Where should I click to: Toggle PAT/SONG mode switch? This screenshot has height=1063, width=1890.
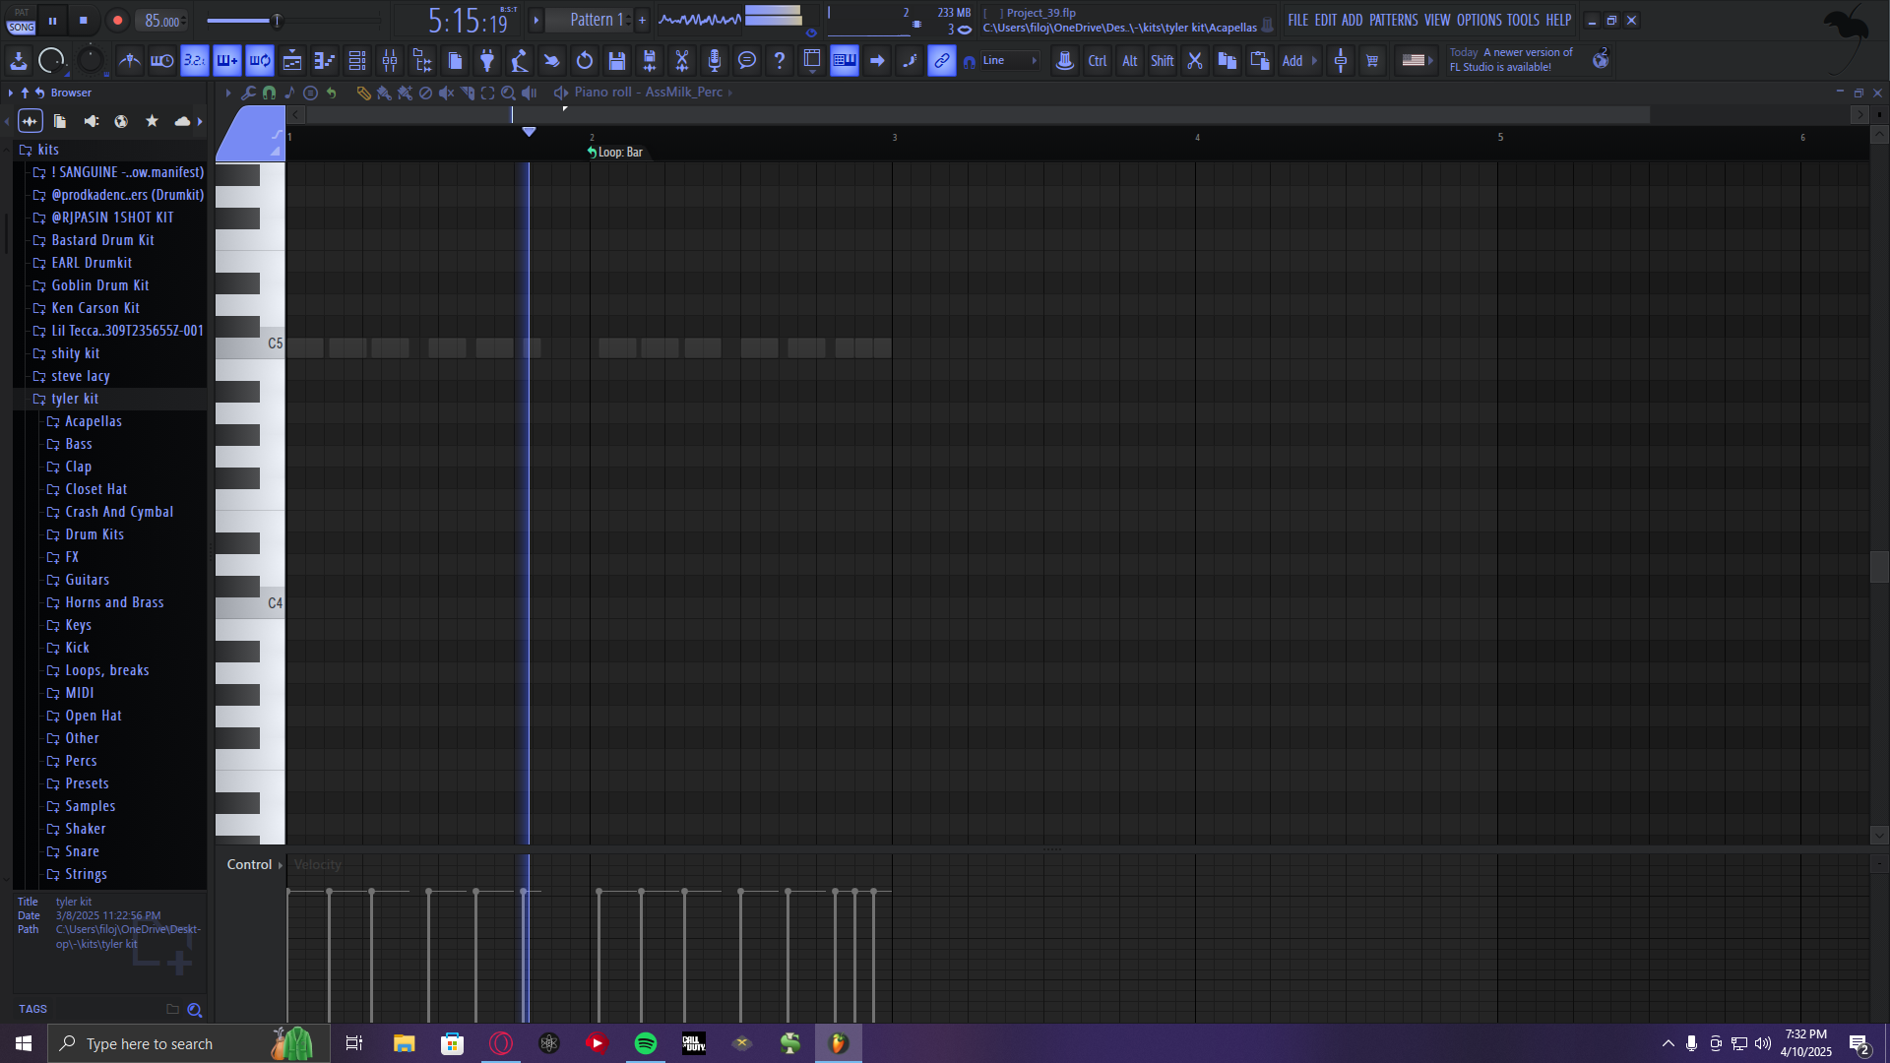[x=22, y=21]
